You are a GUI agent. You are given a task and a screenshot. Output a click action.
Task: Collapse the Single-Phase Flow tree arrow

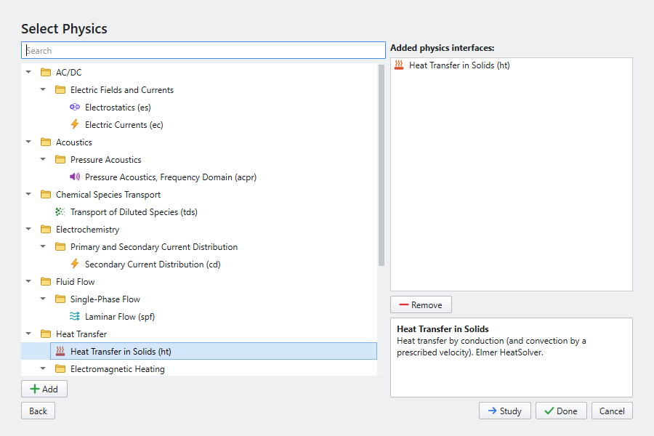coord(43,299)
